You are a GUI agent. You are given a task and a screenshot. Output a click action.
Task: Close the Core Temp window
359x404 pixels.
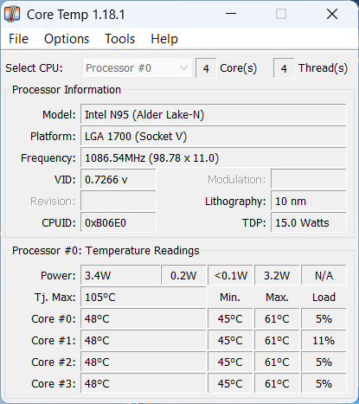click(332, 14)
